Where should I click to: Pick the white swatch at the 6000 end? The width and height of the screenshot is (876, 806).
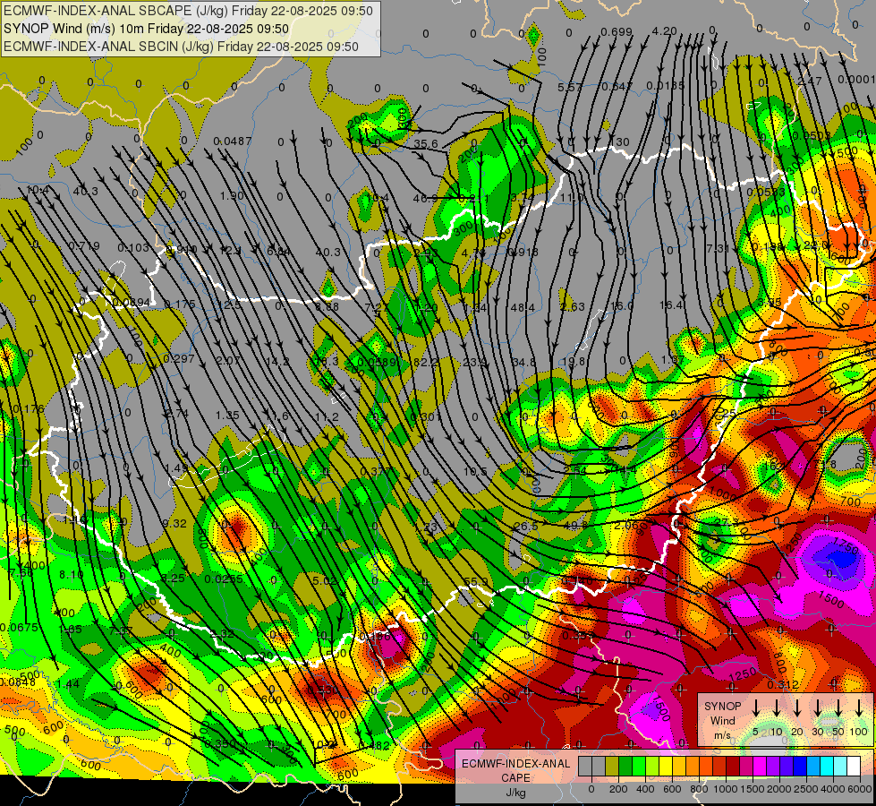point(853,767)
